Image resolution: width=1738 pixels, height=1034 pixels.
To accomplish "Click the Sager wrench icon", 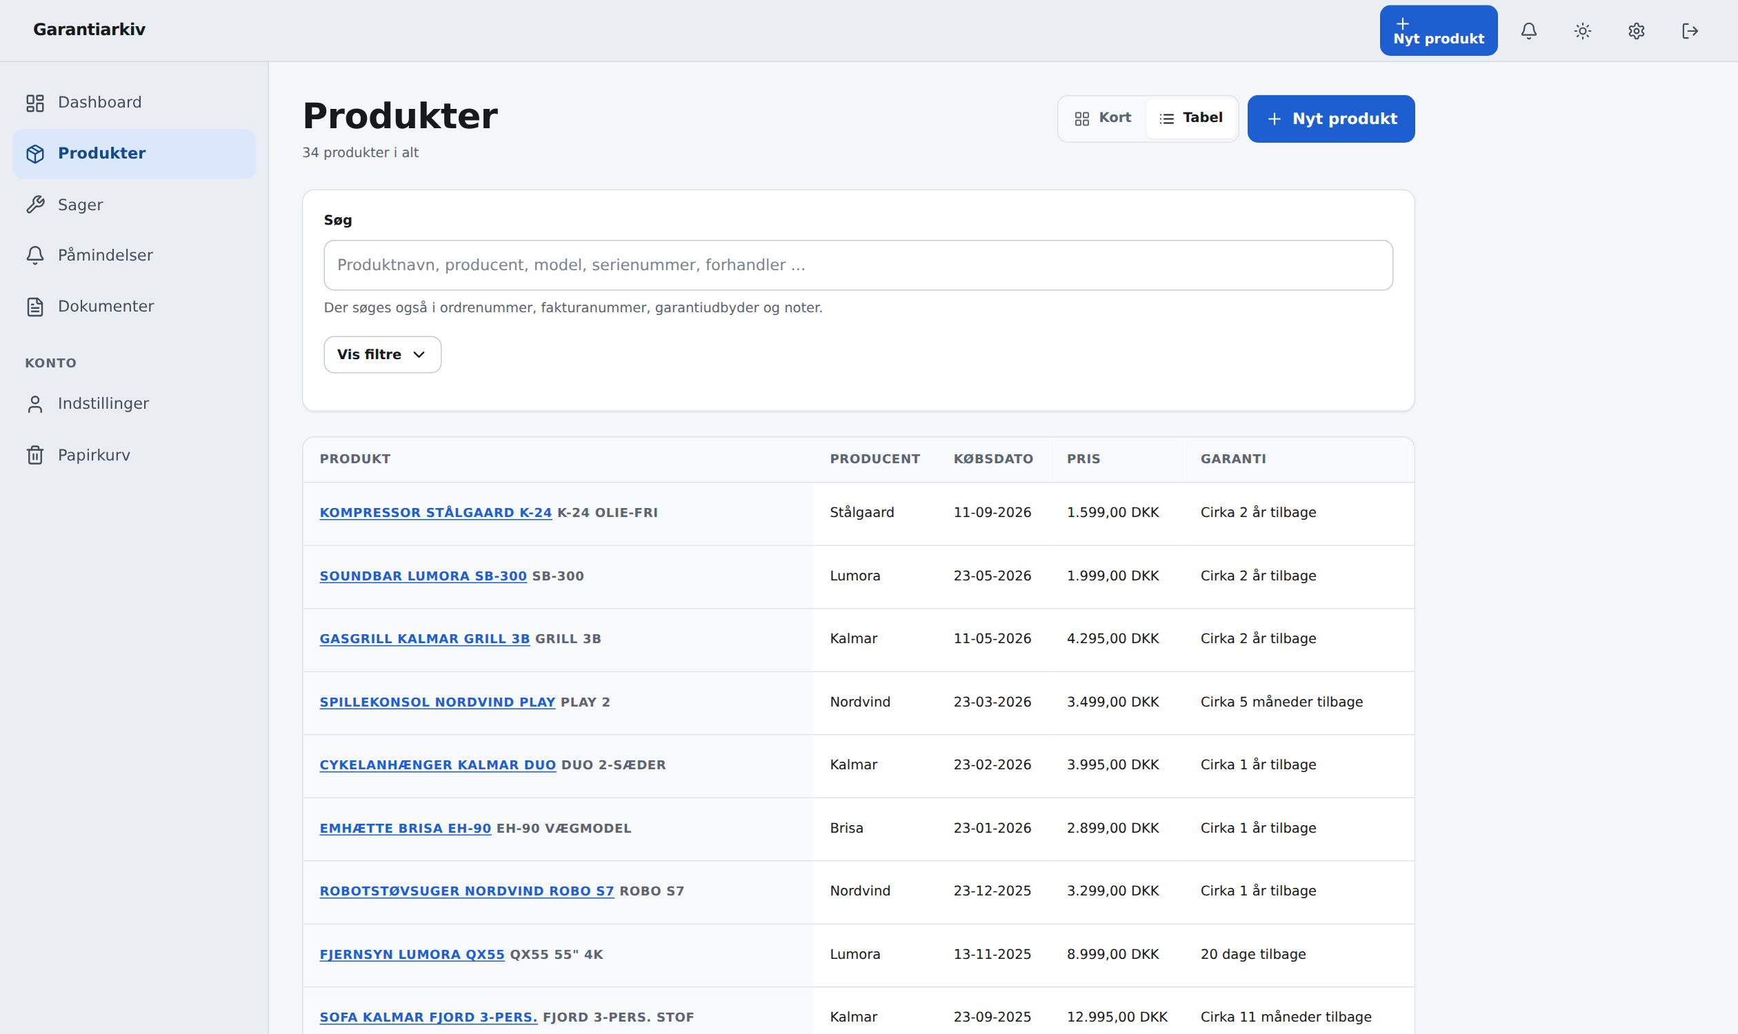I will tap(35, 205).
